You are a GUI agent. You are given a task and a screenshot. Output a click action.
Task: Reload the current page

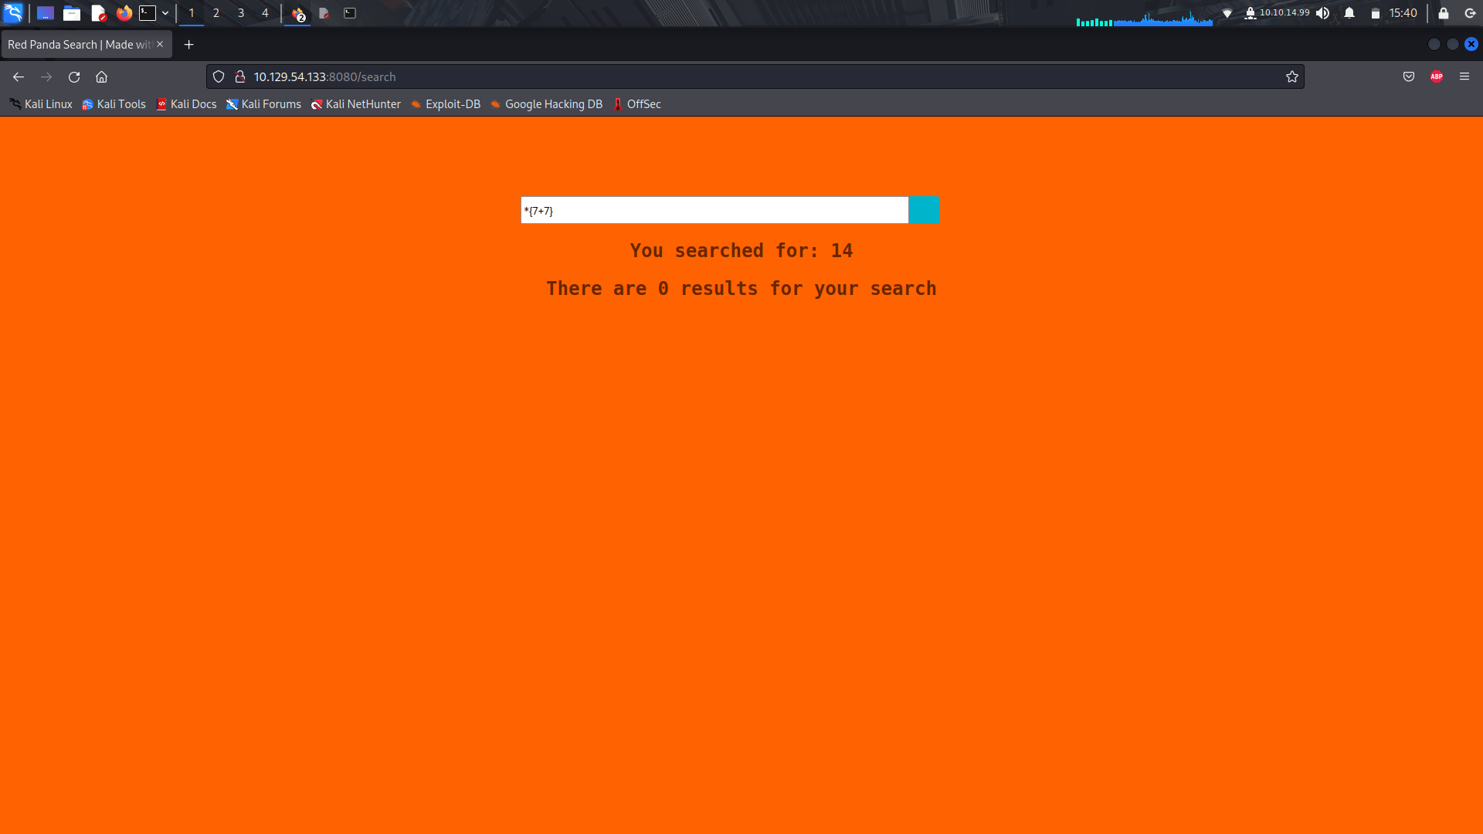tap(74, 77)
